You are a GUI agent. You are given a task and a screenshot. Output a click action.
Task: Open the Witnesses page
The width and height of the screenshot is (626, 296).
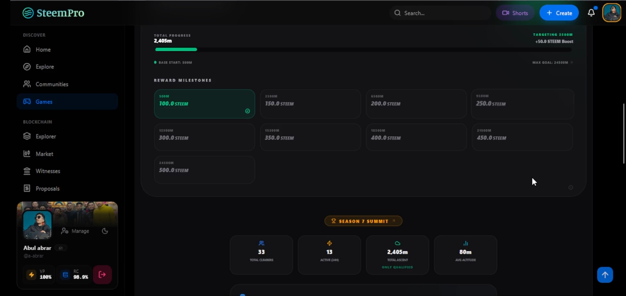point(67,171)
